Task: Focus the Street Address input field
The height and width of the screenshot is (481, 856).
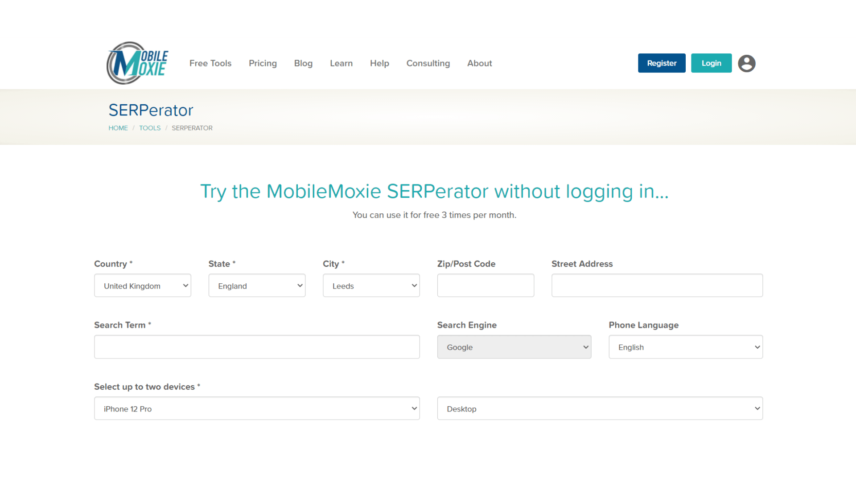Action: pyautogui.click(x=657, y=285)
